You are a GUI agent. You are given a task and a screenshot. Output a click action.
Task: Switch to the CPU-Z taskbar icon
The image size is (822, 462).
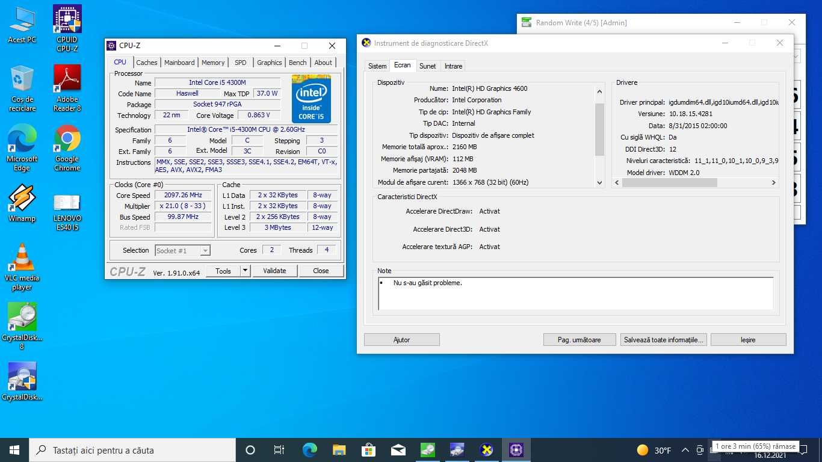click(516, 450)
